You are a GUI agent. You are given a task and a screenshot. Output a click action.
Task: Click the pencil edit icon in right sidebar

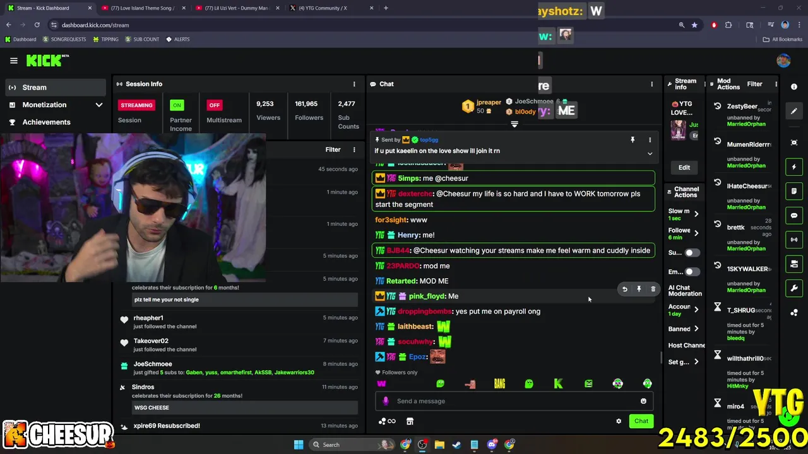794,111
